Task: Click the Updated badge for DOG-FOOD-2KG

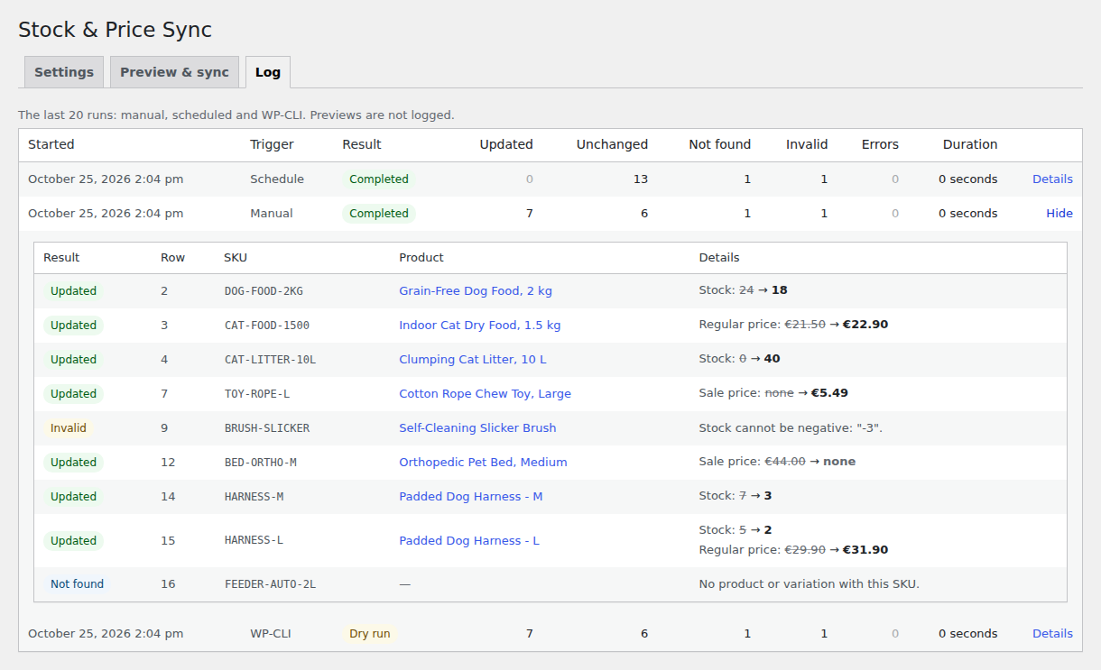Action: (73, 291)
